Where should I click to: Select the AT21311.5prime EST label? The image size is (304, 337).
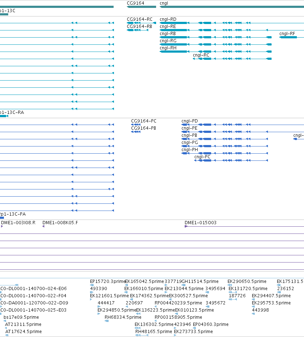click(23, 324)
